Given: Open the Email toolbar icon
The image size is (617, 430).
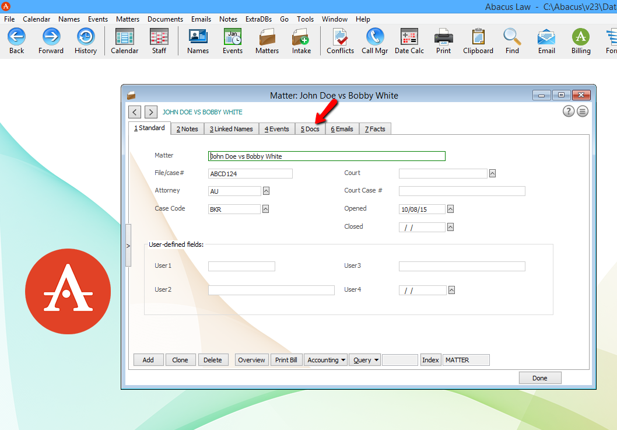Looking at the screenshot, I should (546, 37).
